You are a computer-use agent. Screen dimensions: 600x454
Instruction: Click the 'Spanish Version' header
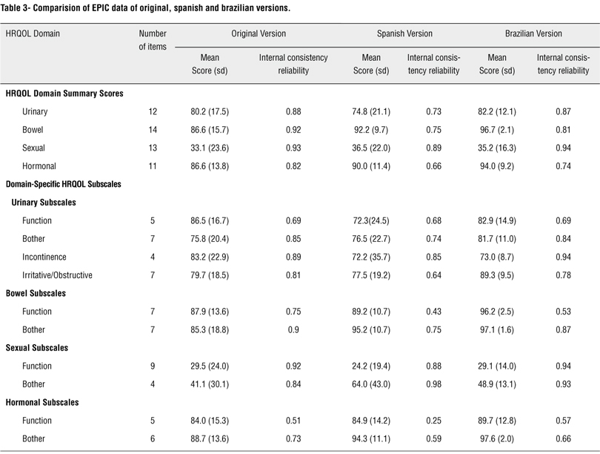click(404, 33)
